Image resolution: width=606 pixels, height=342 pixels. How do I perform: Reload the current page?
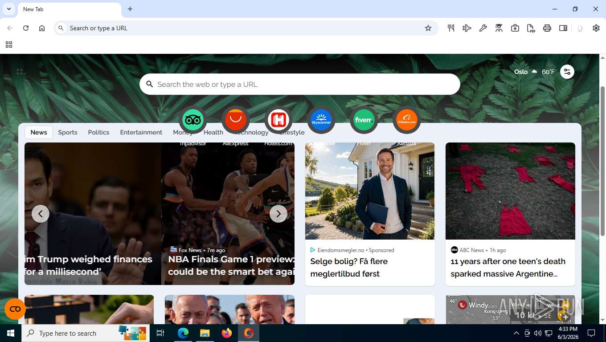pyautogui.click(x=26, y=28)
